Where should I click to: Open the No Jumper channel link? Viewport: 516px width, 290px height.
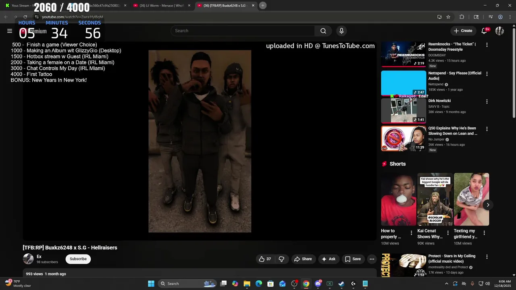436,139
